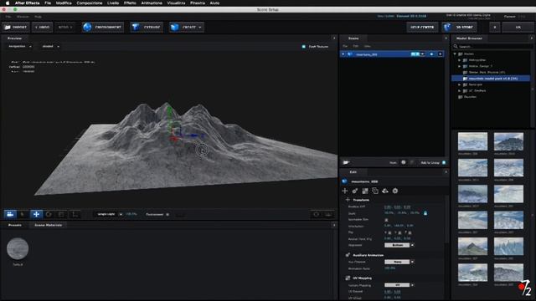Screen dimensions: 536x301
Task: Click the EXTRUDE button
Action: 147,27
